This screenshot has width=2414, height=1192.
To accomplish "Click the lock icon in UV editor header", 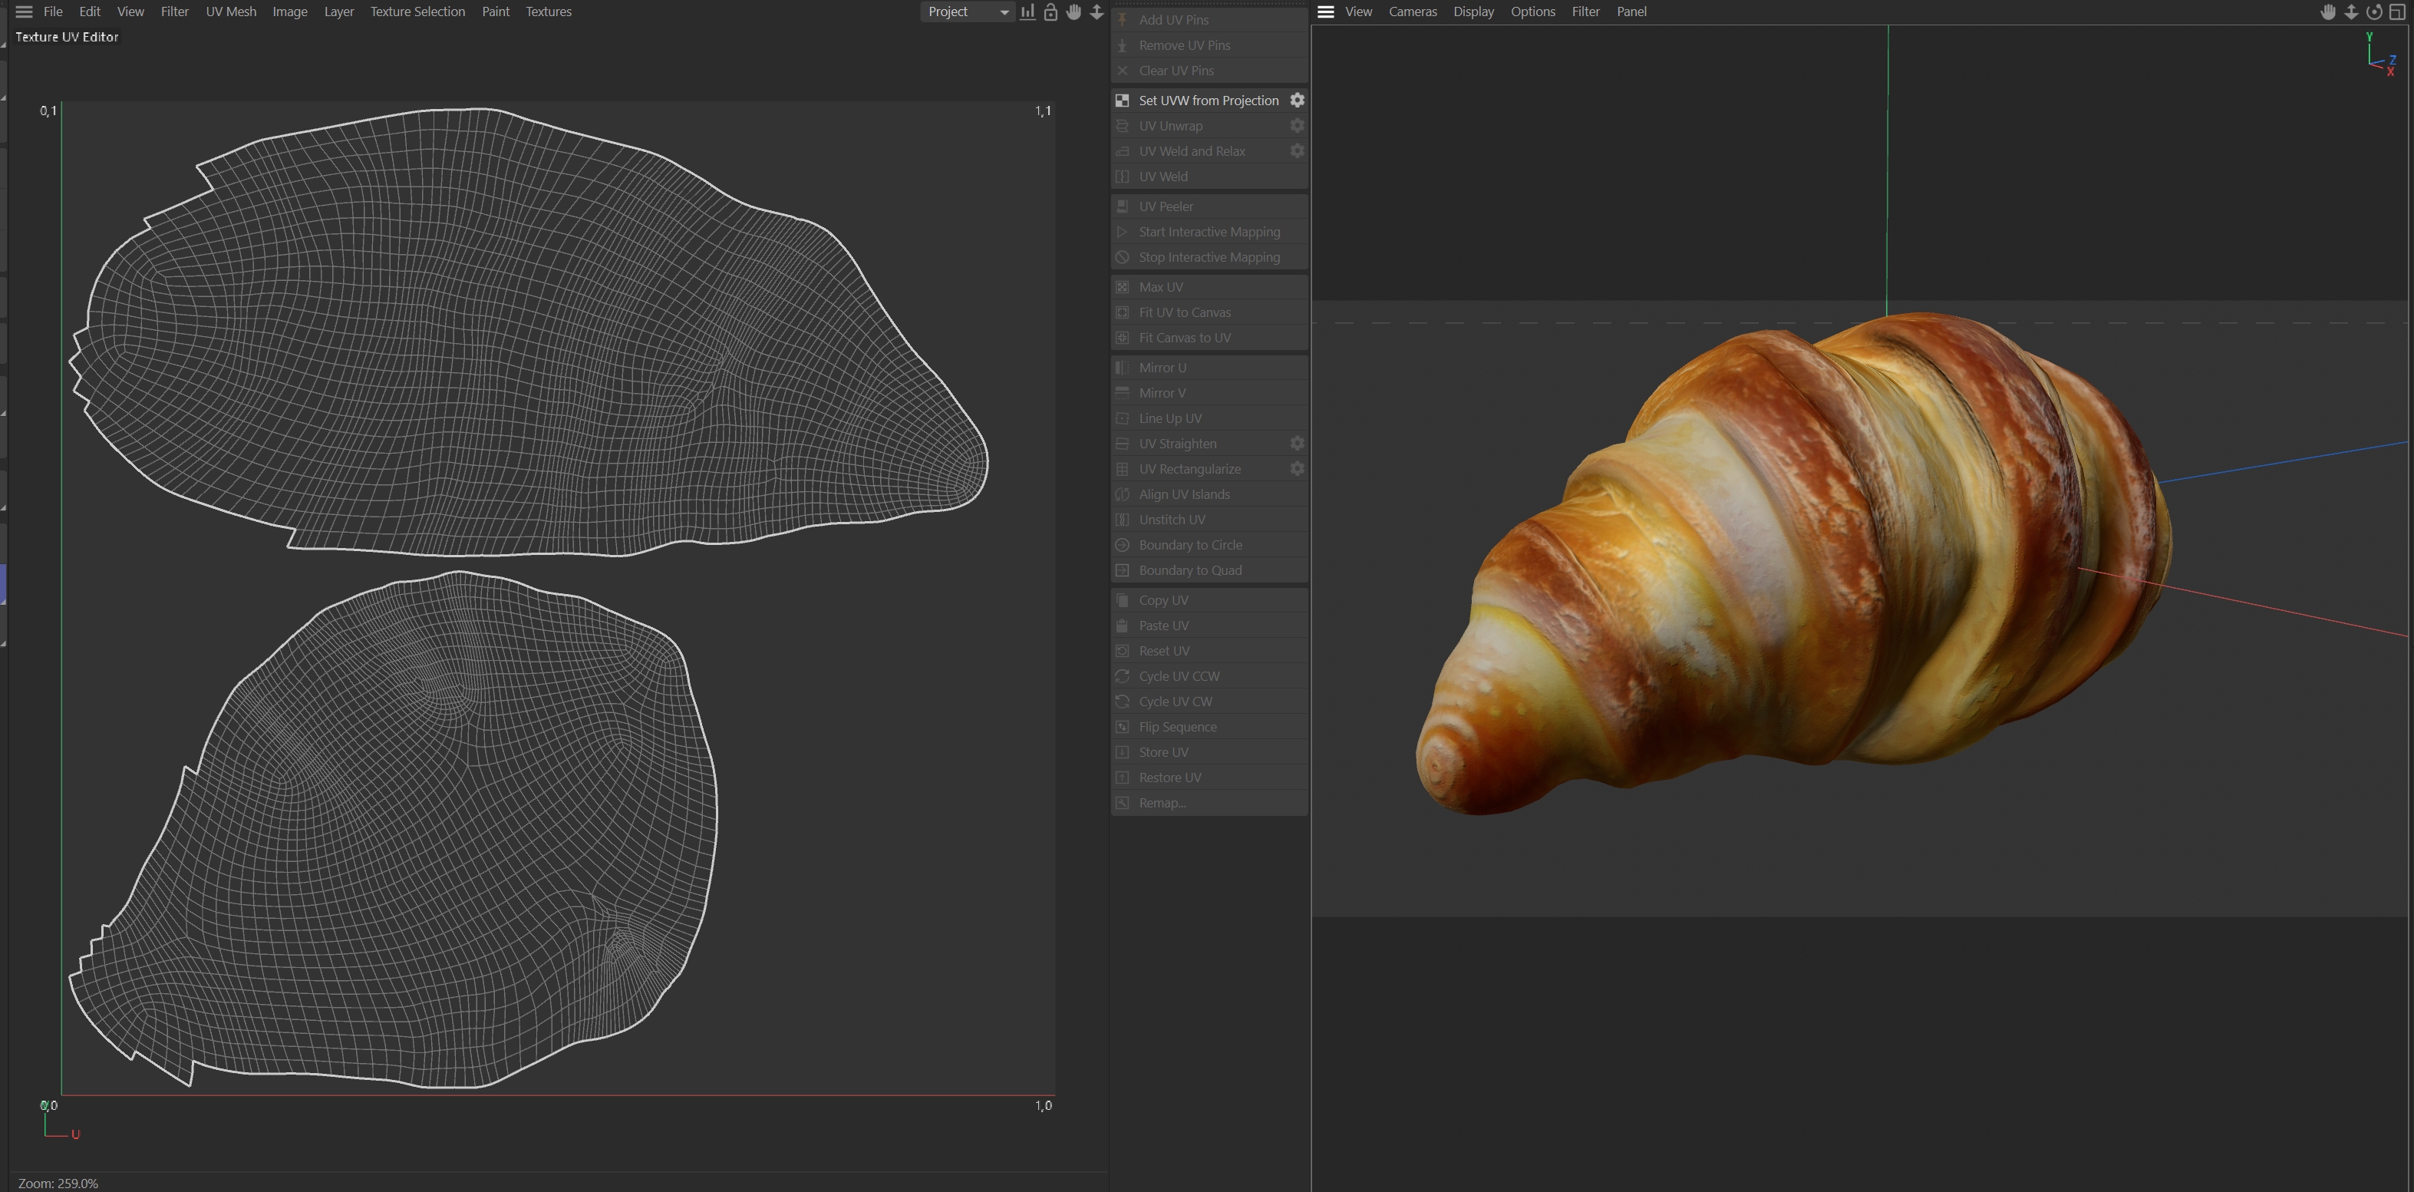I will click(x=1050, y=12).
